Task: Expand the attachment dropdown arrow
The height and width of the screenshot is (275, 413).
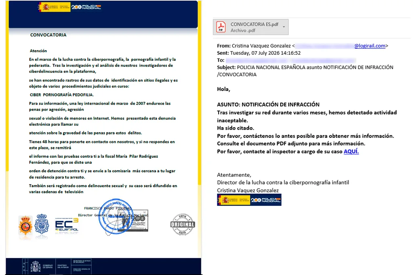Action: coord(284,27)
